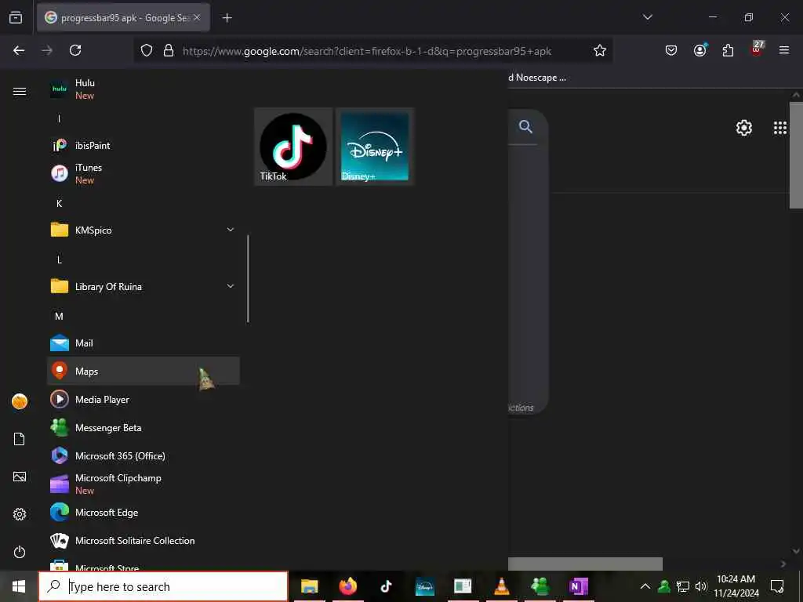Click the TikTok pinned tile

(x=293, y=147)
